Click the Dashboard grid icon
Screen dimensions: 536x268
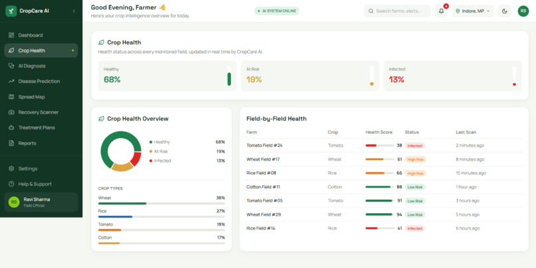(11, 35)
